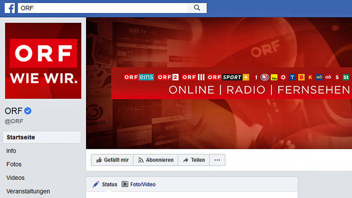Screen dimensions: 352x198
Task: Open the Veranstaltungen section
Action: 28,191
